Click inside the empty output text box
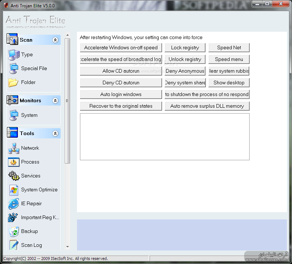Screen dimensions: 292x264 pyautogui.click(x=165, y=137)
